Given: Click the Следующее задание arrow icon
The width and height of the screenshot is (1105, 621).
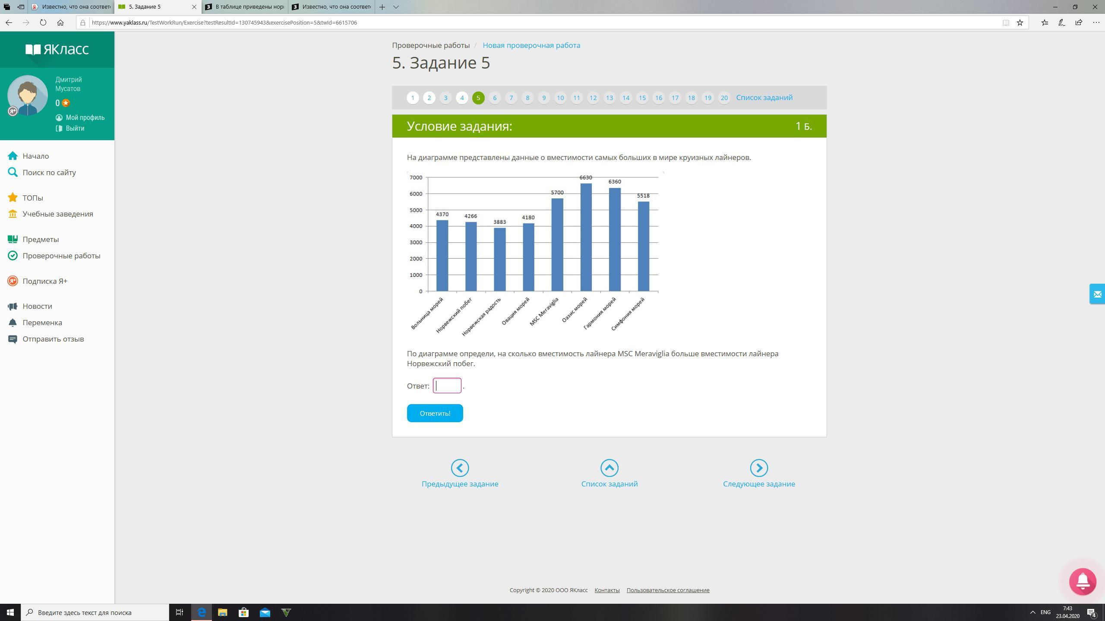Looking at the screenshot, I should tap(759, 468).
